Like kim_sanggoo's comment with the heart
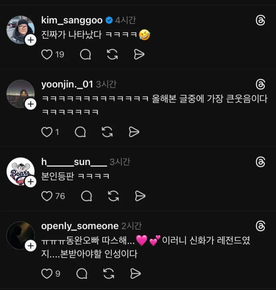Viewport: 276px width, 290px height. tap(46, 54)
